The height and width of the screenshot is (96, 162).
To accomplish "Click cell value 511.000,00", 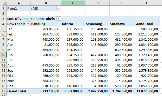I will (99, 34).
